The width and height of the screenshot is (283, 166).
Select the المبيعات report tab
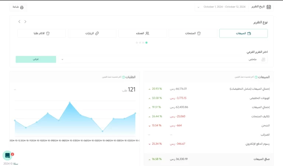243,33
